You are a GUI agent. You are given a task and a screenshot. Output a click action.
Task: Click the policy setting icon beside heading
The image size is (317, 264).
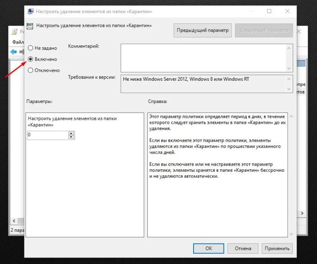coord(30,26)
